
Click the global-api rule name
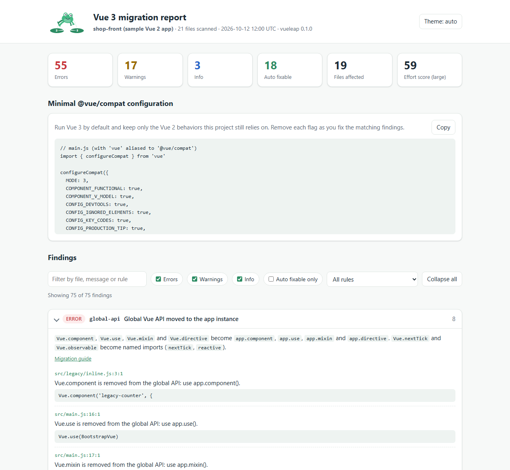pos(104,319)
